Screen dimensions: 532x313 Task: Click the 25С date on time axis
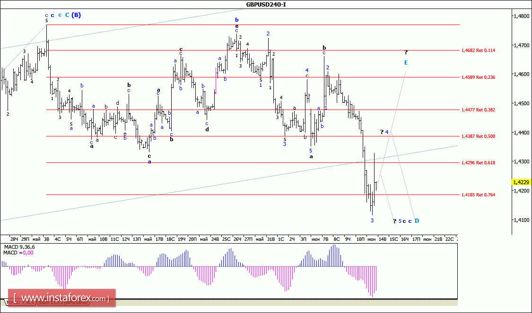[x=226, y=239]
